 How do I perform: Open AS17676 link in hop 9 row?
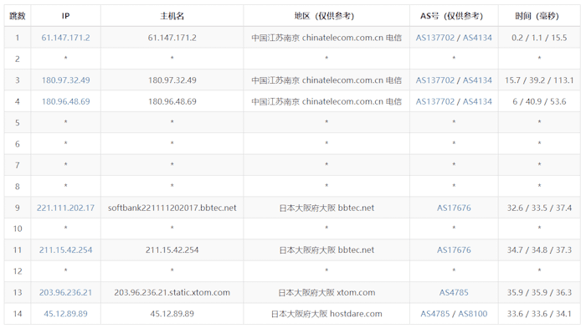click(x=454, y=208)
